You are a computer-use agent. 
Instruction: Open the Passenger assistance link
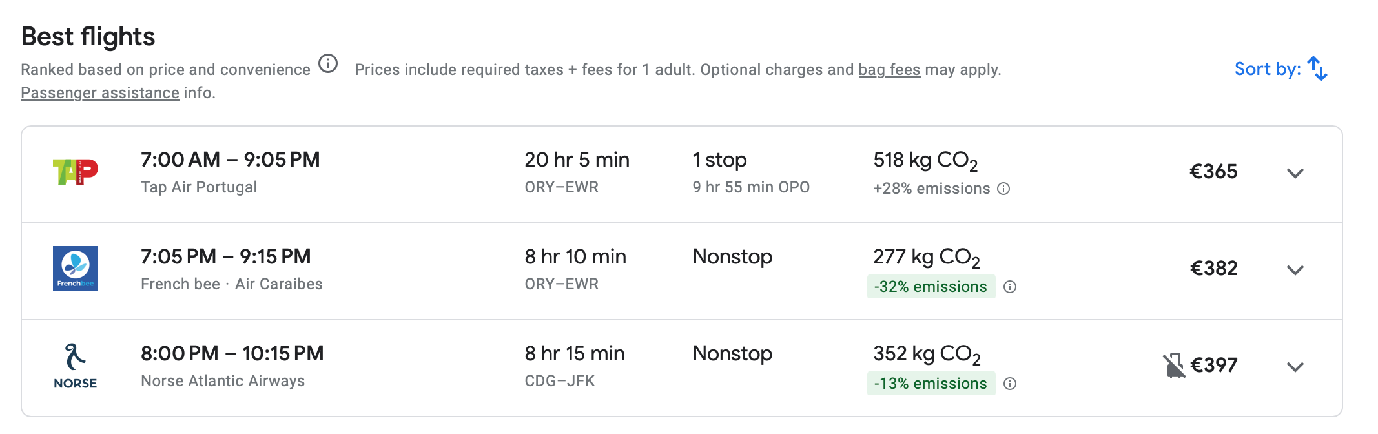click(100, 93)
